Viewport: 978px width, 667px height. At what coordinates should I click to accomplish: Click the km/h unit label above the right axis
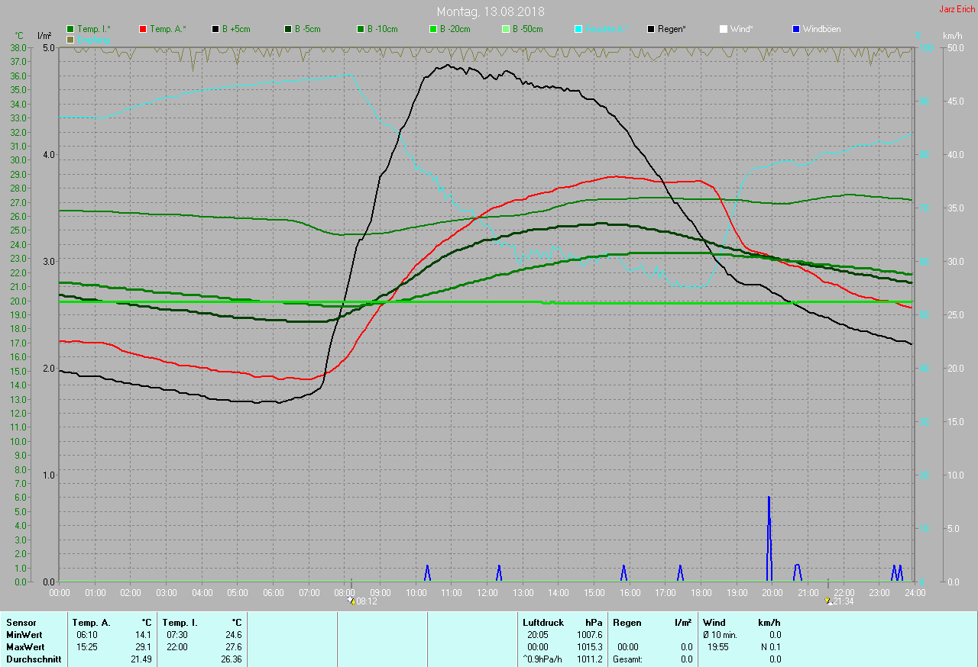tap(952, 36)
